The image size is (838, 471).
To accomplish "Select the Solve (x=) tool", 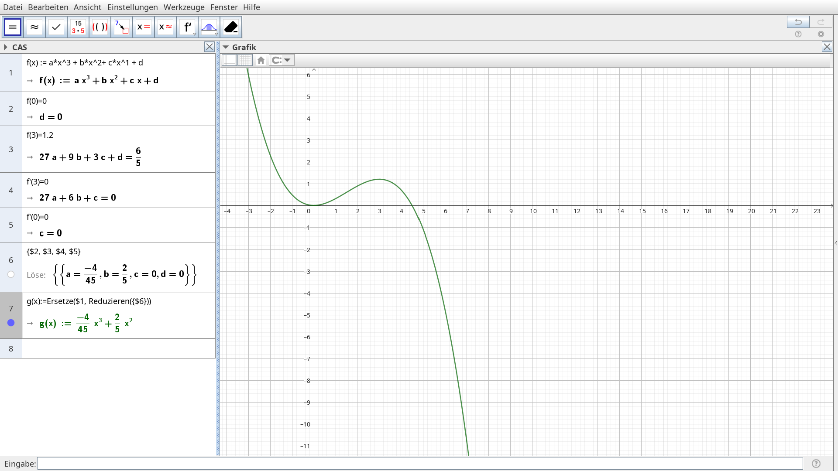I will point(144,27).
